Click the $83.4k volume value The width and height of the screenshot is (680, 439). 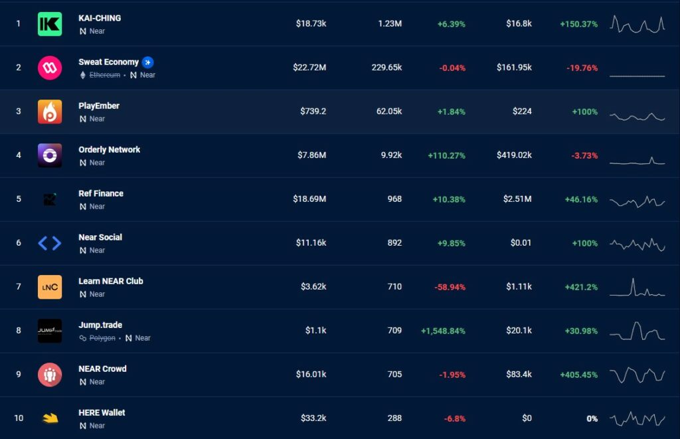519,374
